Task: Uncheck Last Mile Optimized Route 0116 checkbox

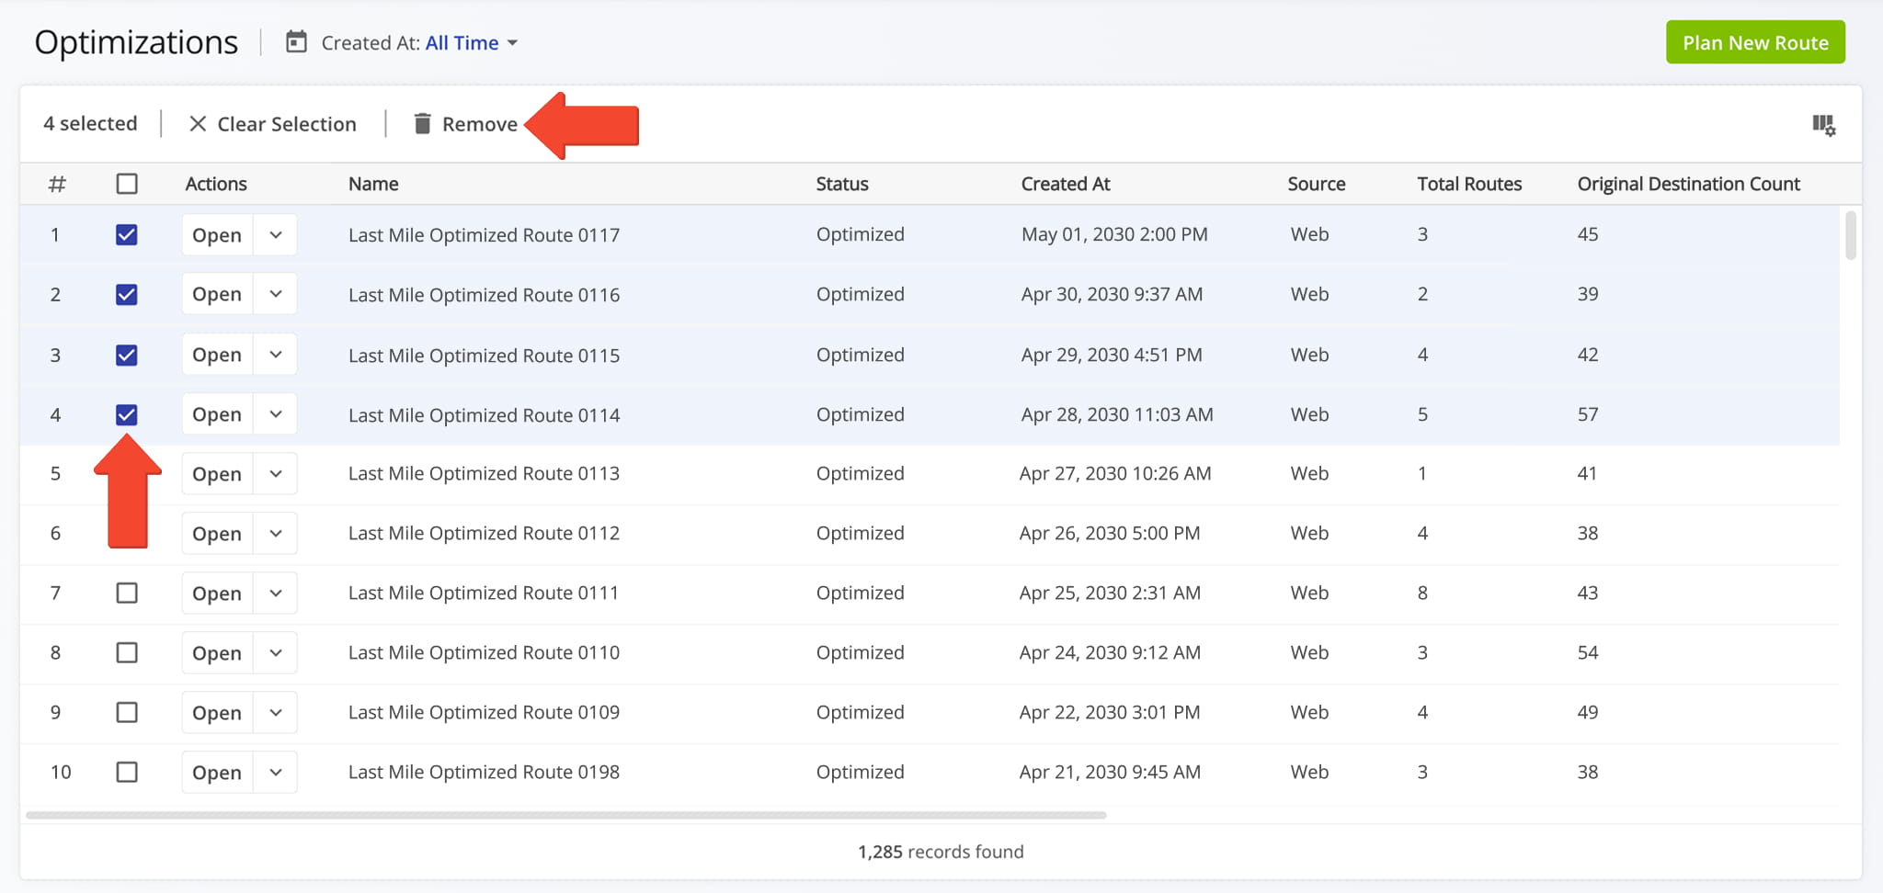Action: [127, 295]
